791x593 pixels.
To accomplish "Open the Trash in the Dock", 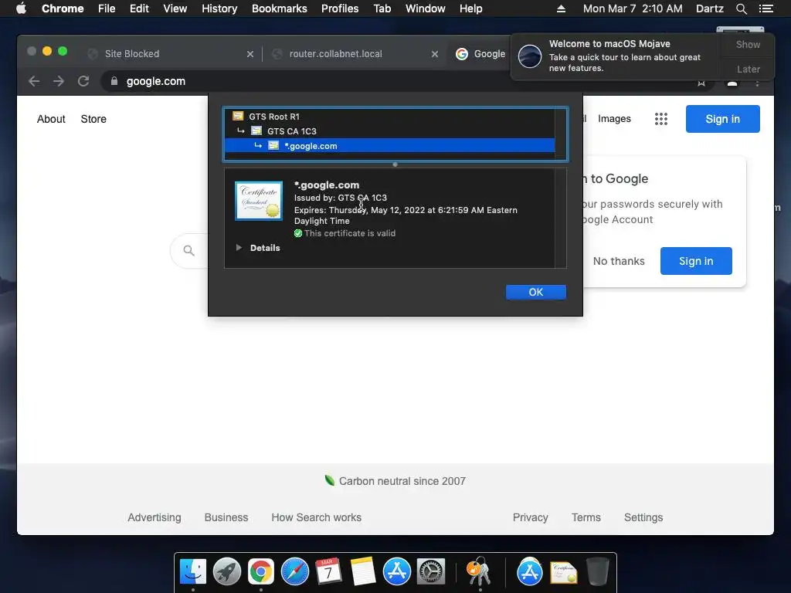I will [x=597, y=571].
